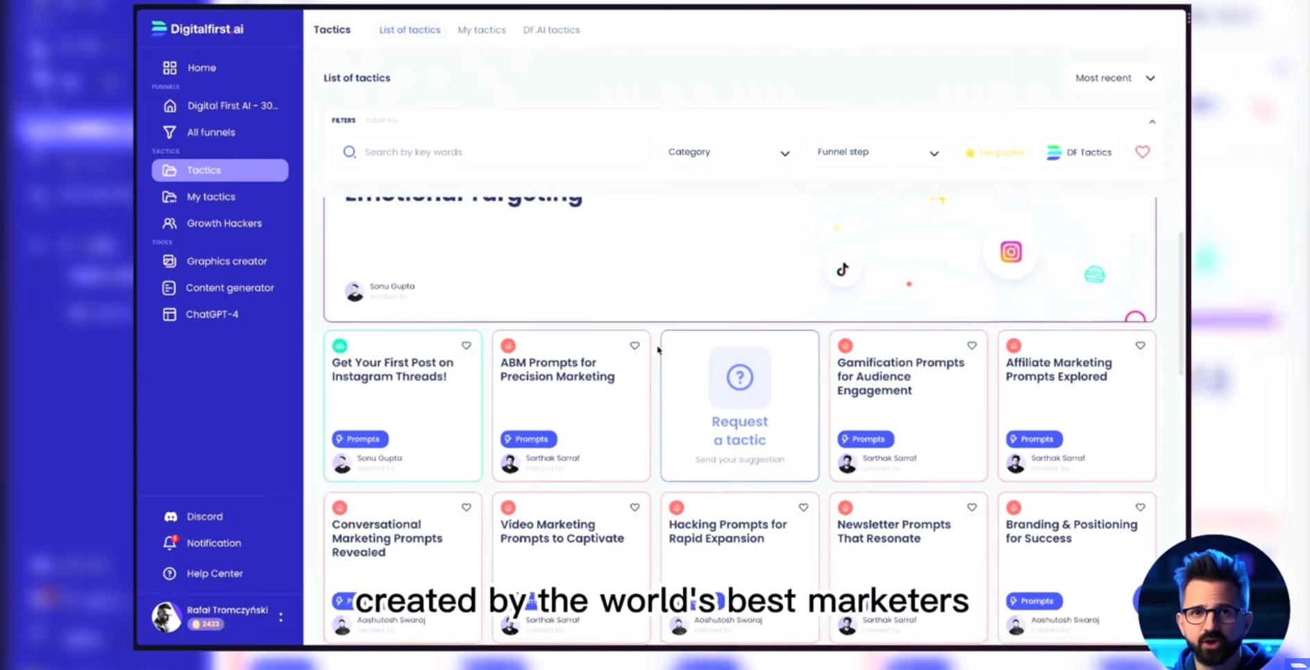Click Rafał Tromczyński profile avatar

tap(167, 617)
